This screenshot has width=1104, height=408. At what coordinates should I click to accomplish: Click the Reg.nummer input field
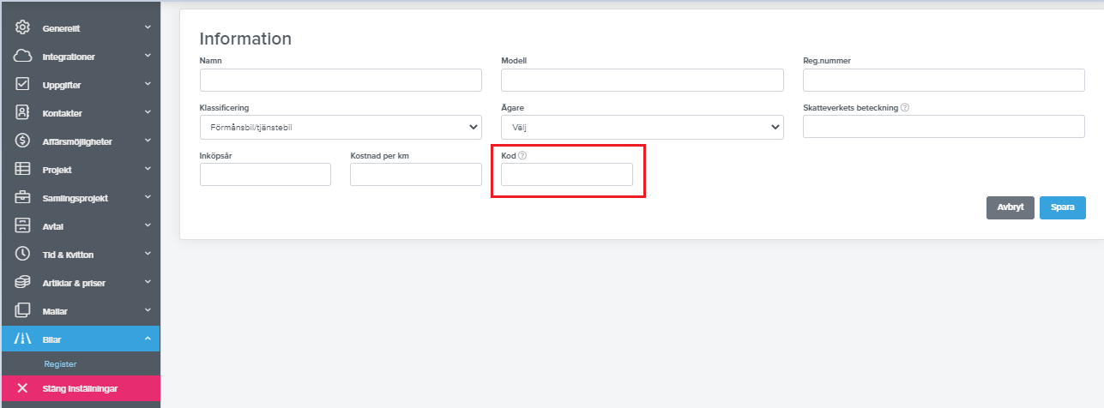pos(944,81)
